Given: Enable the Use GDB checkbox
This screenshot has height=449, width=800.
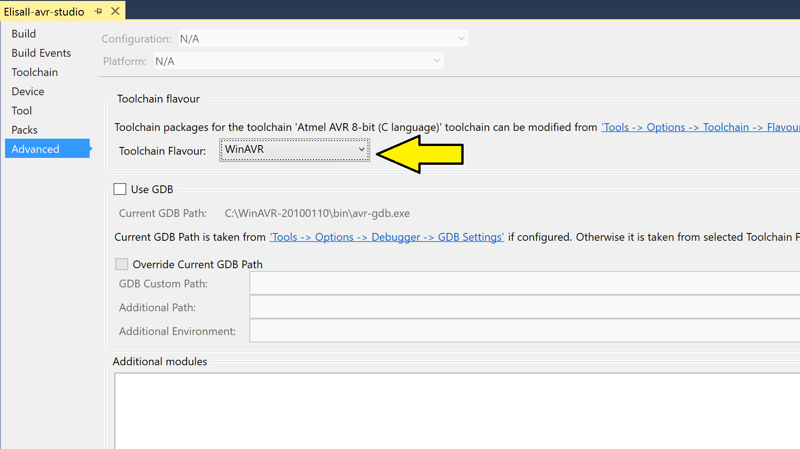Looking at the screenshot, I should 120,189.
